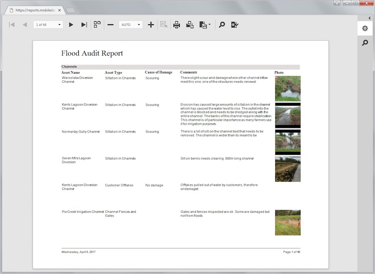The image size is (375, 274).
Task: Open the Pie Creek Irrigation Channel photo
Action: click(287, 223)
